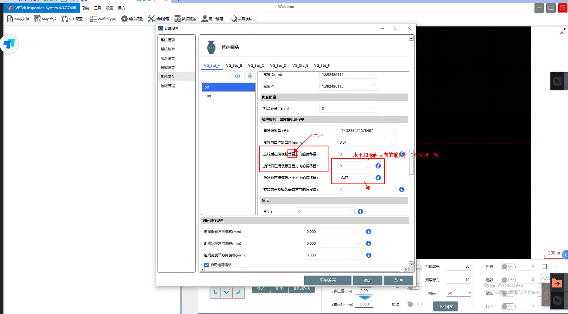Toggle 透射 light switch

tap(508, 280)
